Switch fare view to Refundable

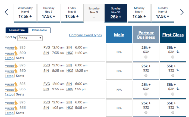point(39,30)
